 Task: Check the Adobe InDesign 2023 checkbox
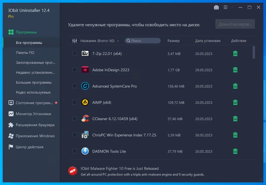point(75,70)
